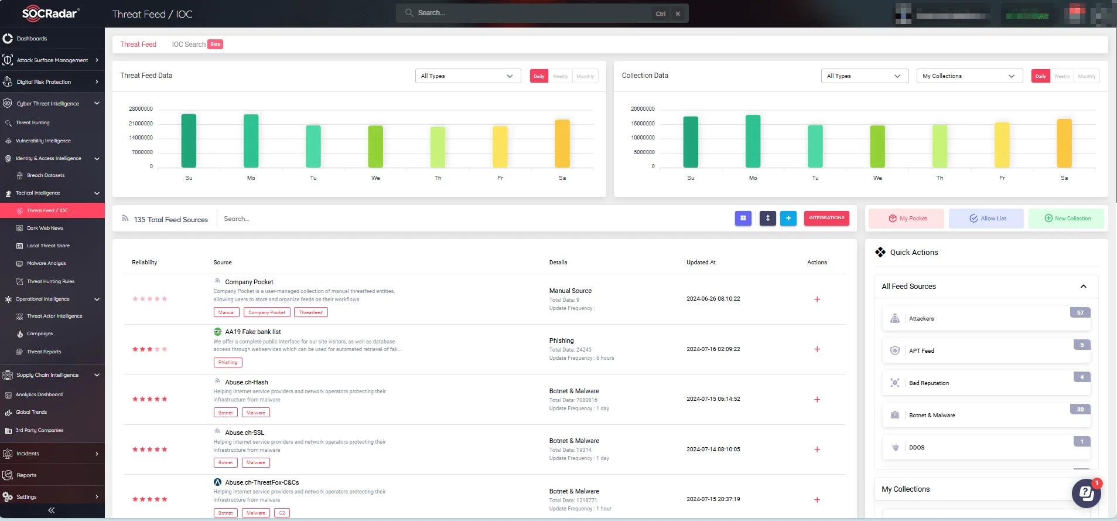Open Campaigns page
Screen dimensions: 1117x521
[x=40, y=333]
